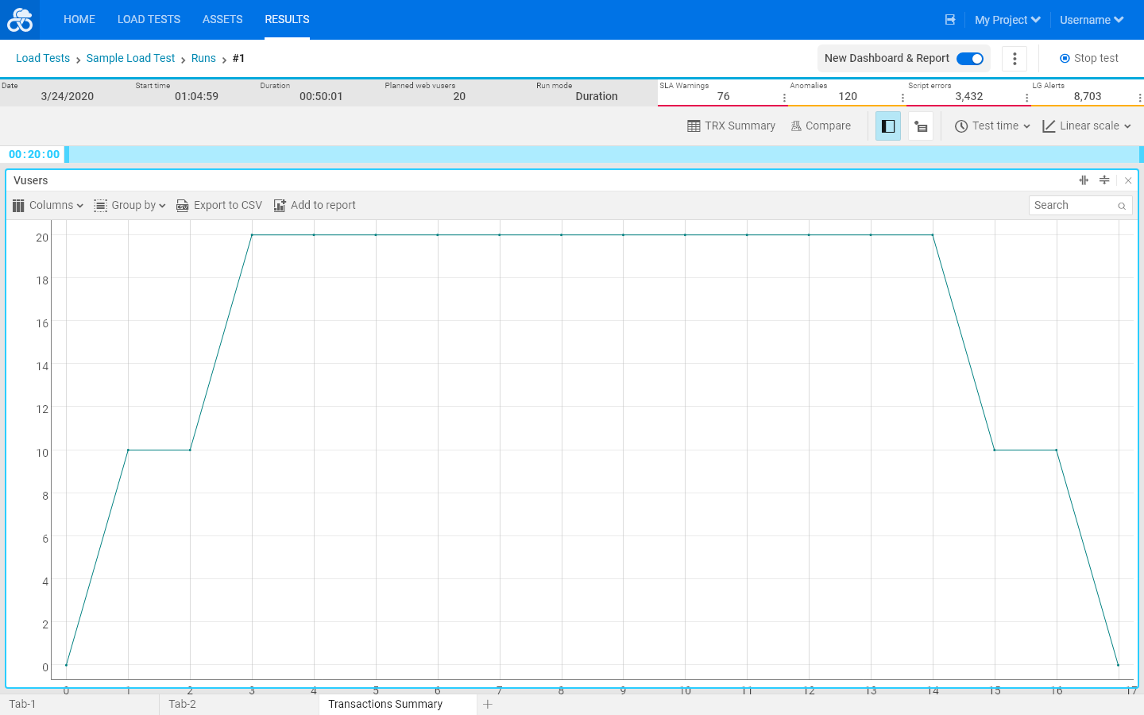The image size is (1144, 715).
Task: Switch to the Tab-2 tab
Action: point(182,704)
